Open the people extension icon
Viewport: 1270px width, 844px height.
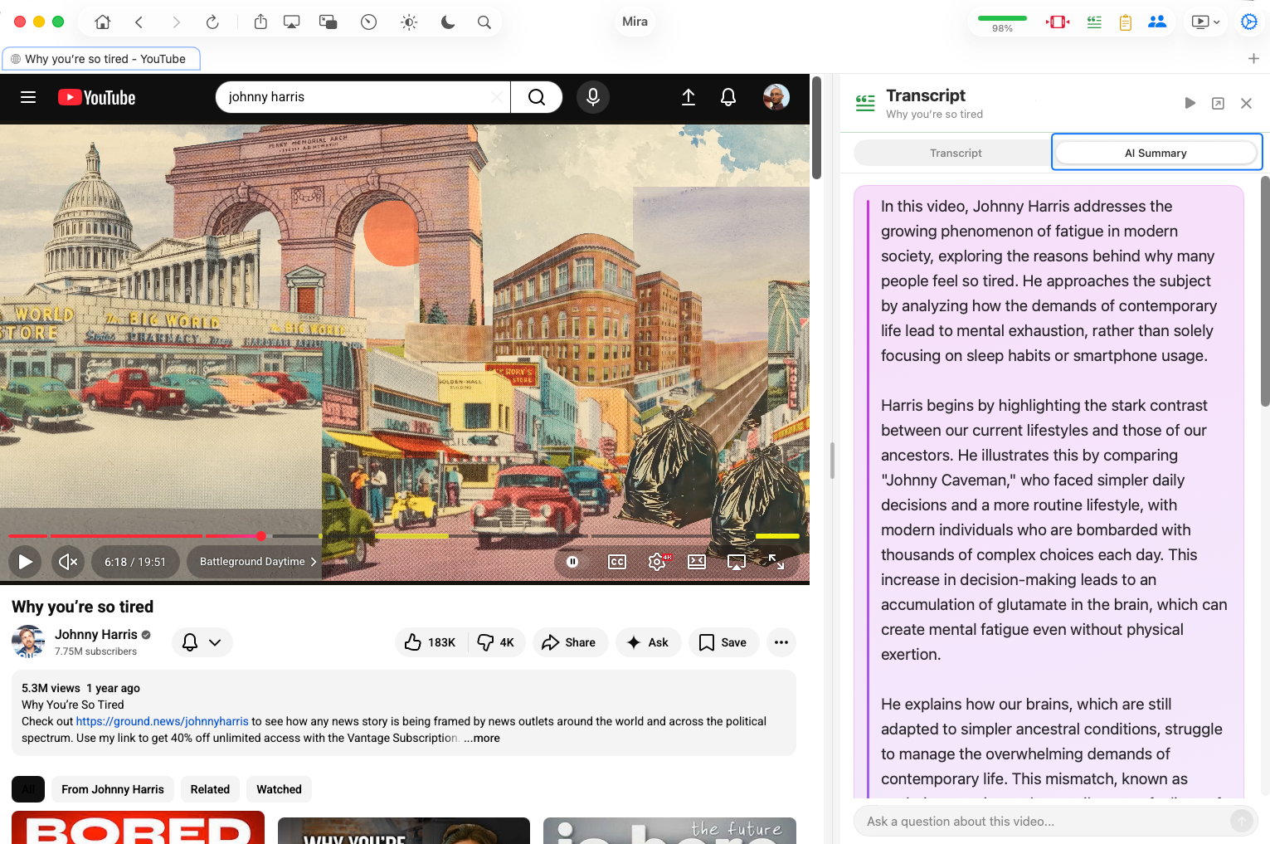point(1157,22)
